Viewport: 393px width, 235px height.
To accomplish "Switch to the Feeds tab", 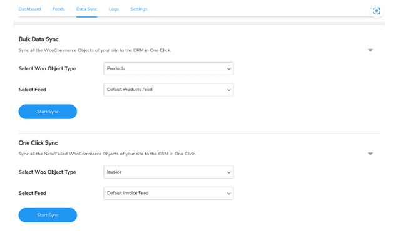I will pyautogui.click(x=58, y=9).
